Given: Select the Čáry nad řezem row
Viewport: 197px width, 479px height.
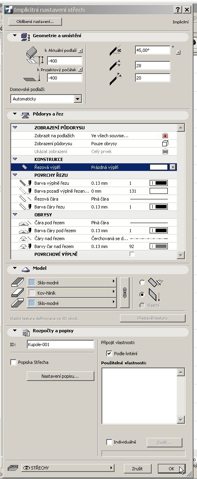Looking at the screenshot, I should (93, 239).
